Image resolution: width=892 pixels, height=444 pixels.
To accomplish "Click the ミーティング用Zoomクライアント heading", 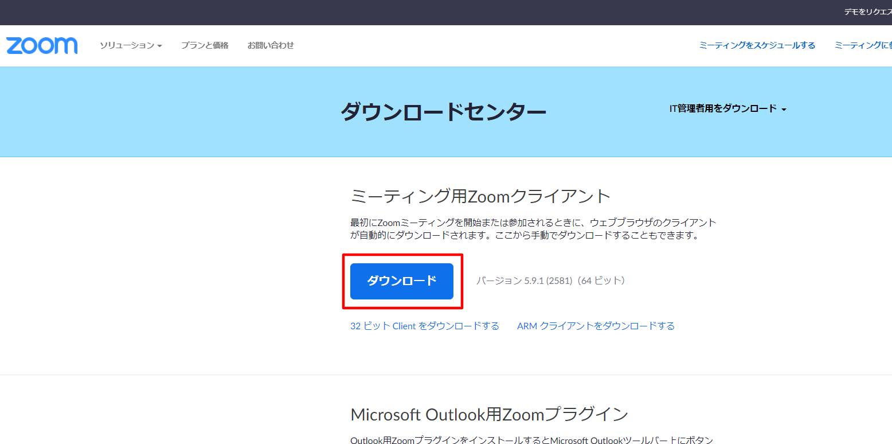I will tap(480, 197).
